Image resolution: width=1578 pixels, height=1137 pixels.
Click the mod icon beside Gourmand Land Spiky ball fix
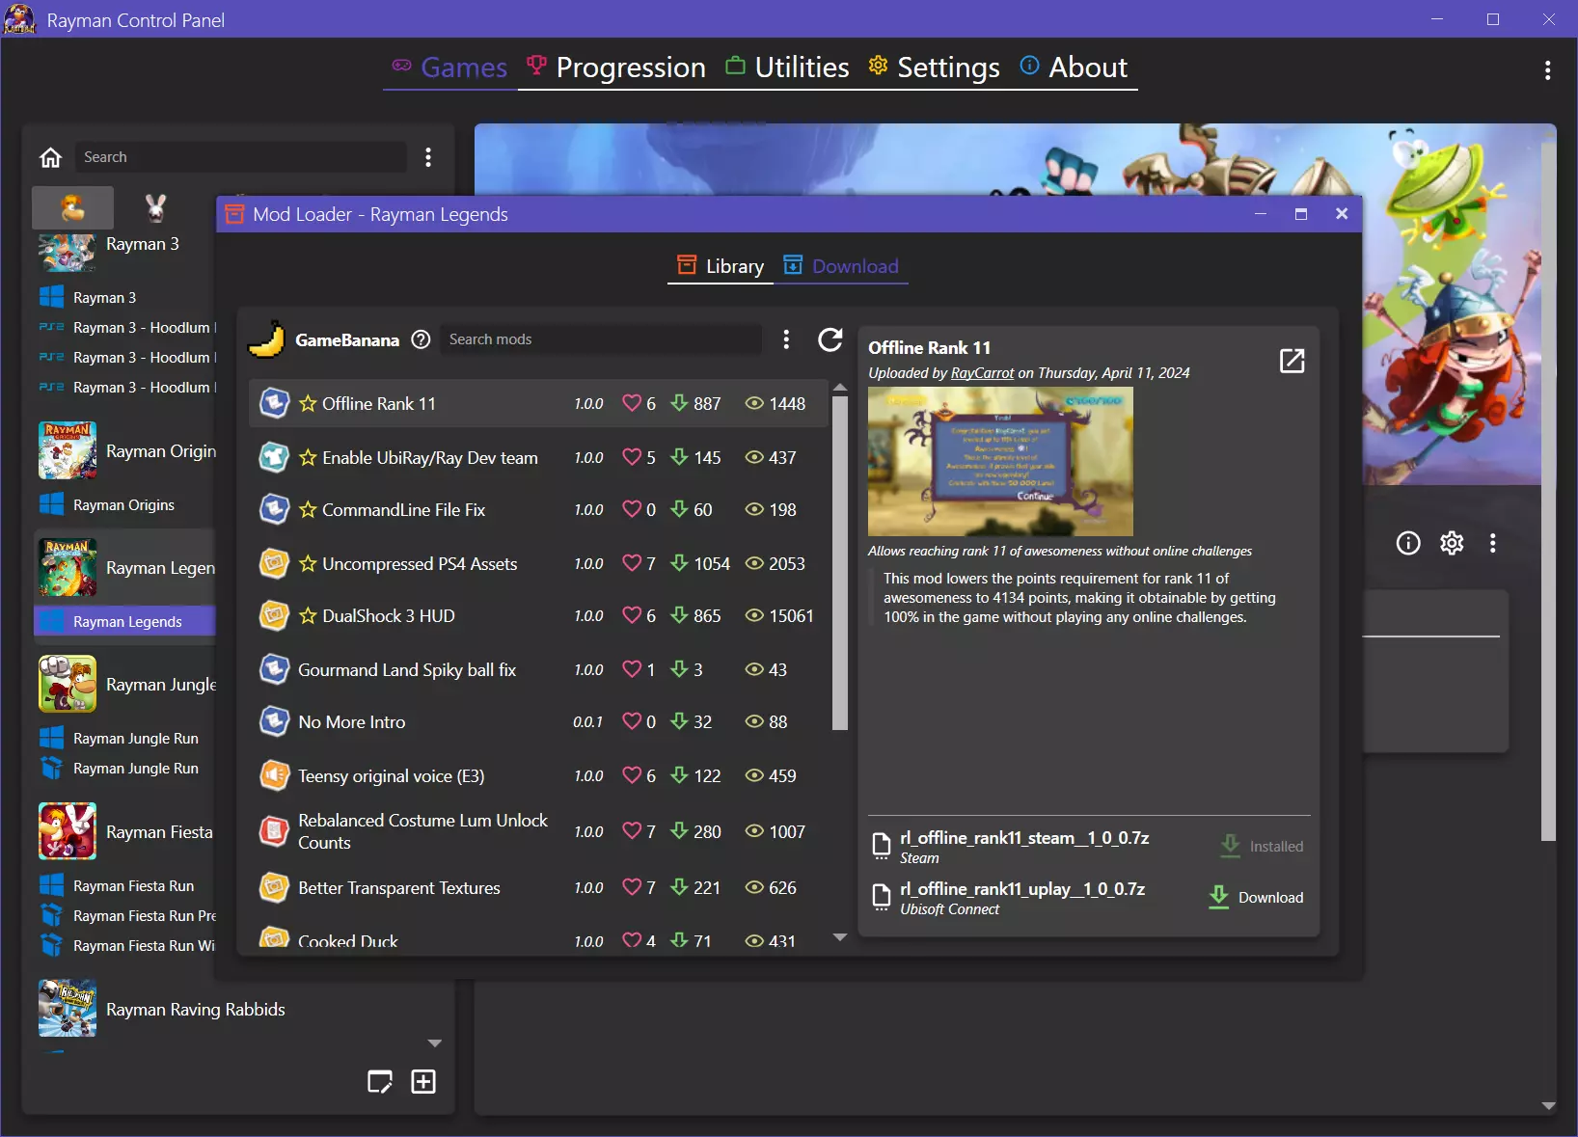[x=275, y=669]
